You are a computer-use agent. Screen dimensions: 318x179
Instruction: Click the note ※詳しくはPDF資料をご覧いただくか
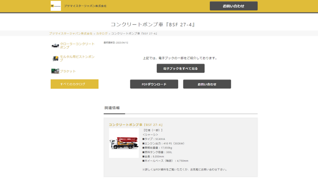185,169
